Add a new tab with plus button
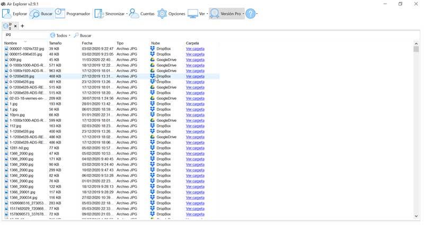The image size is (424, 225). 22,26
